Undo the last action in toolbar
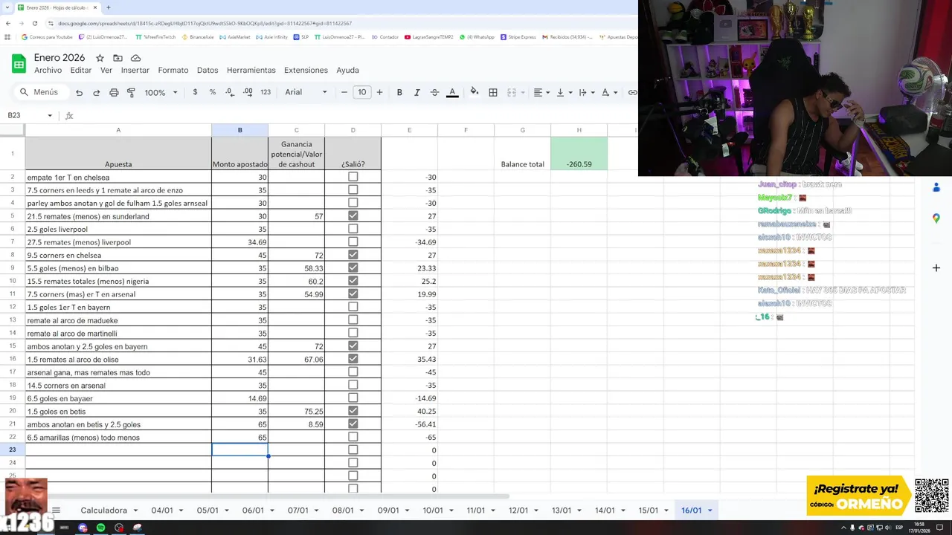Screen dimensions: 952x535 click(79, 92)
